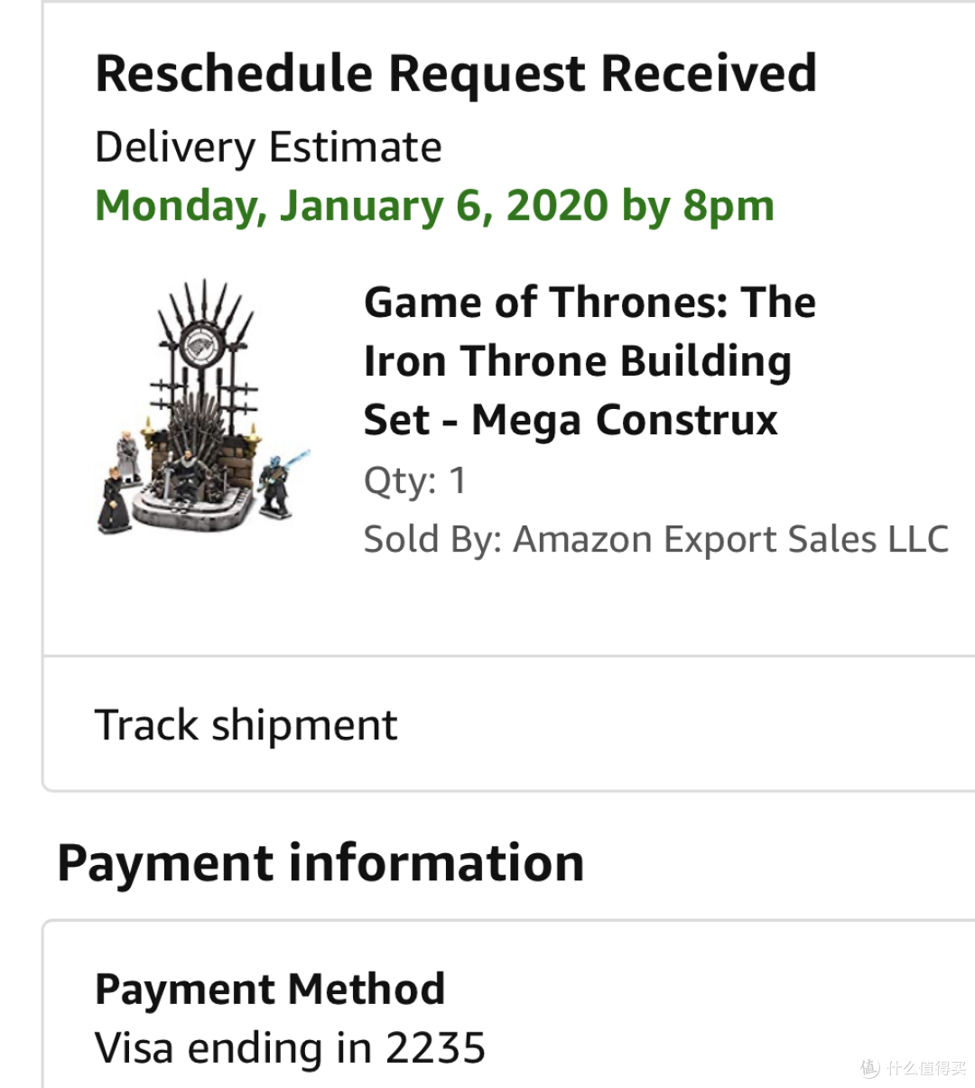
Task: Tap Visa ending in 2235
Action: pyautogui.click(x=290, y=1048)
